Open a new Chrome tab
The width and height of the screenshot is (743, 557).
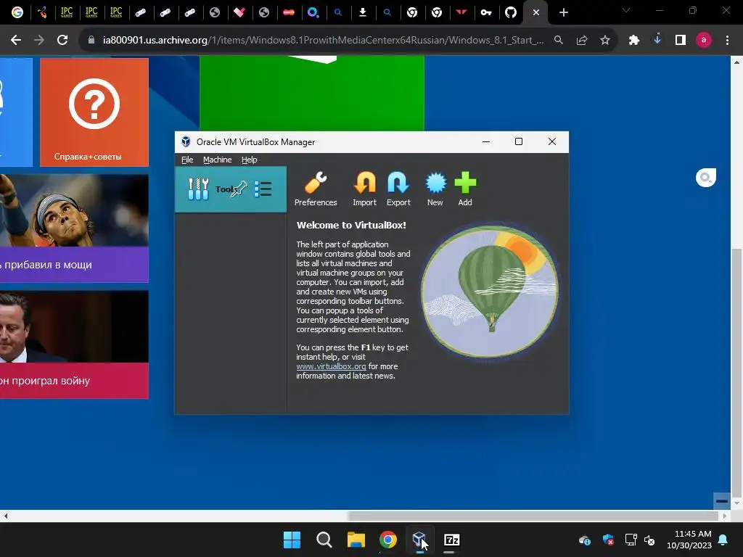(563, 13)
